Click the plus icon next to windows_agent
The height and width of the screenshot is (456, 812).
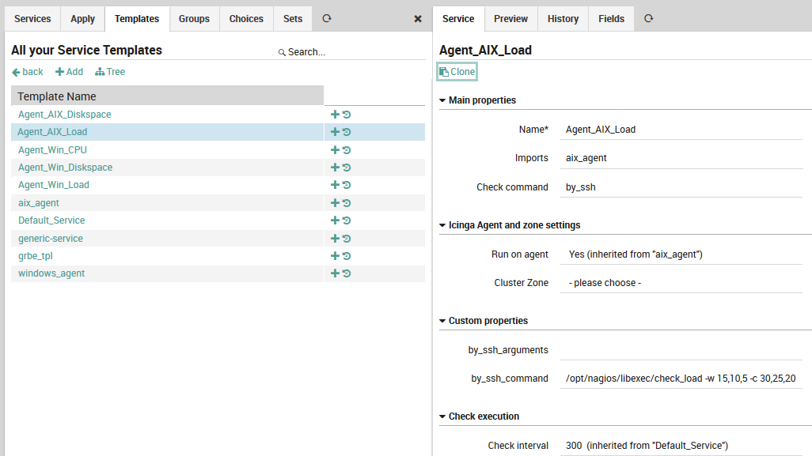(335, 273)
